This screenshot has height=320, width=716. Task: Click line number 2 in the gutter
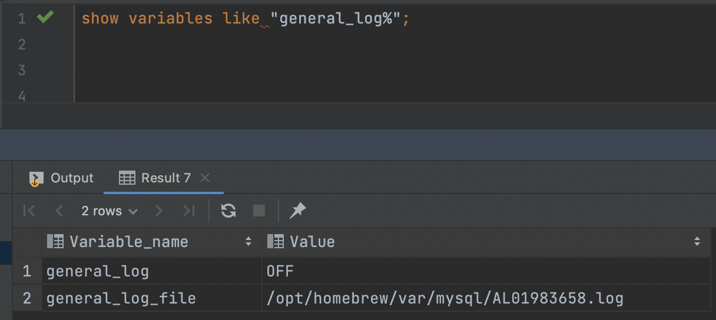[22, 45]
